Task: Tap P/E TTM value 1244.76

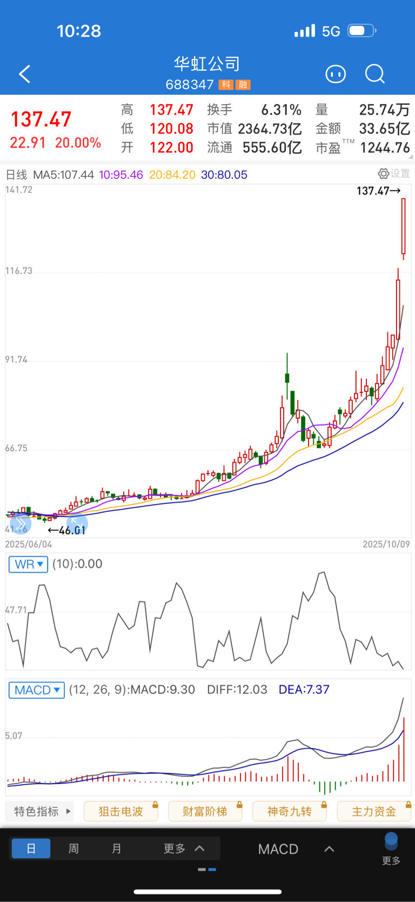Action: click(385, 148)
